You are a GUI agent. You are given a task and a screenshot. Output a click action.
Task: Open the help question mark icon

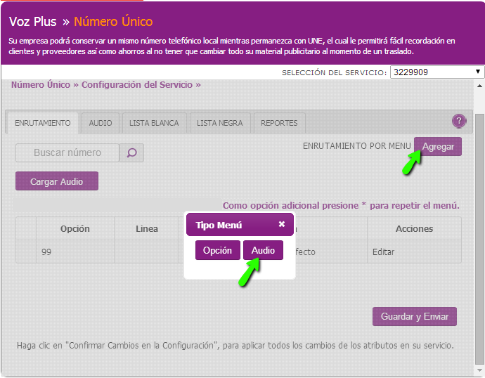(x=459, y=121)
